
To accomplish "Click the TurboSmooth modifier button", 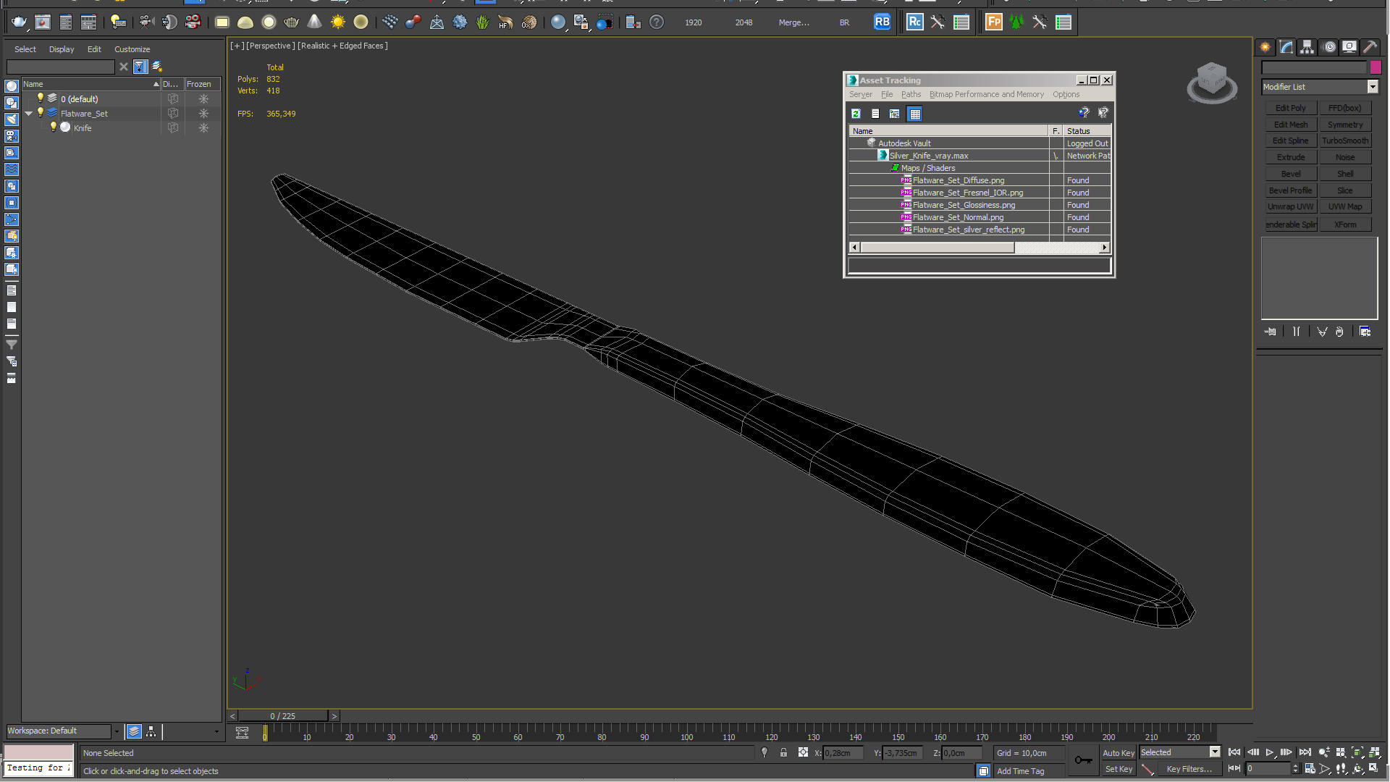I will (1345, 140).
